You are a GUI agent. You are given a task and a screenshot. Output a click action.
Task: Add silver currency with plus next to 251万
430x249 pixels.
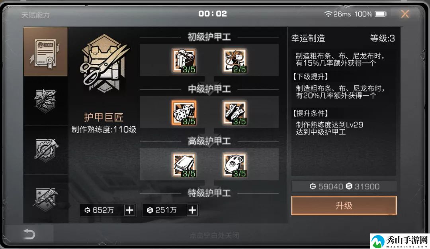click(192, 210)
